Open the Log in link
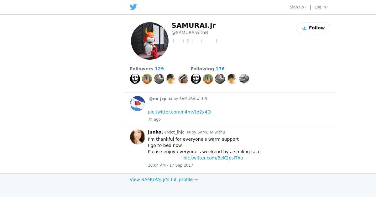Image resolution: width=376 pixels, height=197 pixels. tap(321, 7)
